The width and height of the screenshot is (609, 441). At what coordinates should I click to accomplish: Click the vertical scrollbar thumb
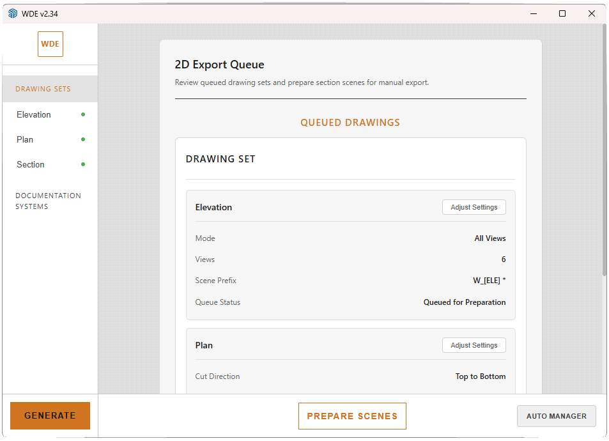605,150
